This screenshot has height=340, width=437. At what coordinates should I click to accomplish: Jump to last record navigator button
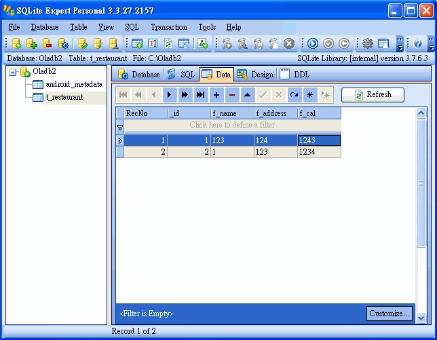point(200,95)
